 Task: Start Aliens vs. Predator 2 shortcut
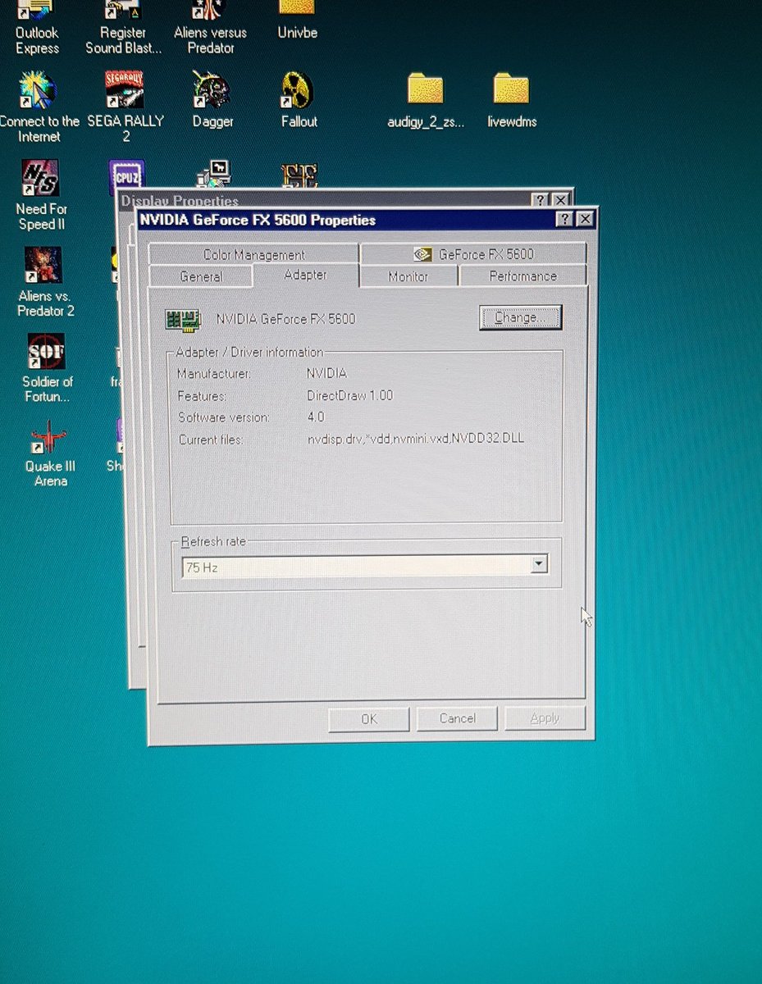pyautogui.click(x=46, y=281)
